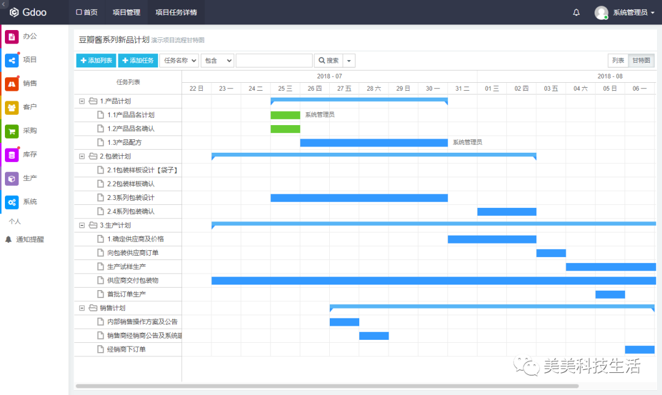Open the 采购 shopping cart icon
This screenshot has height=395, width=662.
click(12, 131)
